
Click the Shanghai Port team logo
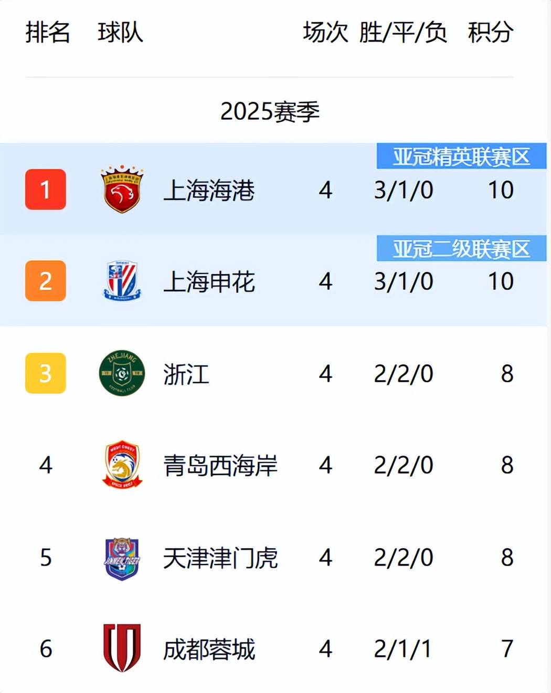122,190
